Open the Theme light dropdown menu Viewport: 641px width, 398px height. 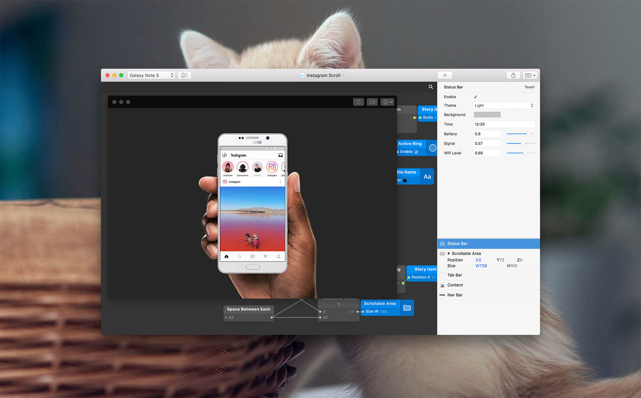pos(504,106)
